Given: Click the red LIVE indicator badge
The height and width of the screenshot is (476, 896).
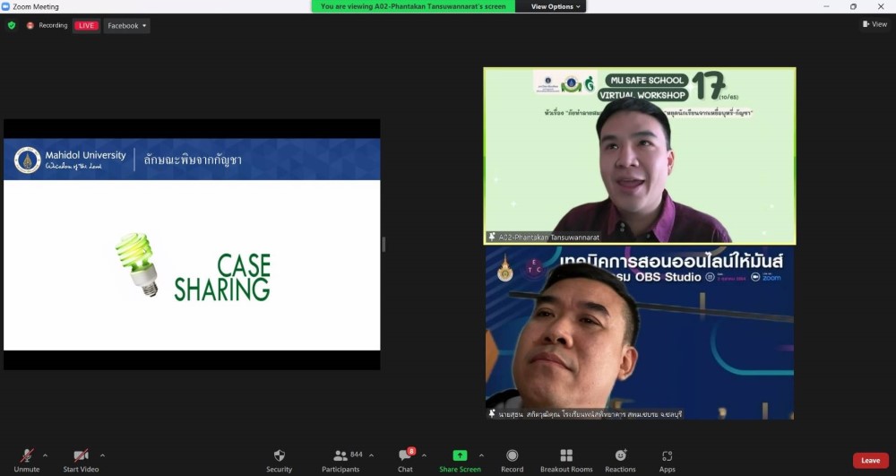Looking at the screenshot, I should pos(86,26).
